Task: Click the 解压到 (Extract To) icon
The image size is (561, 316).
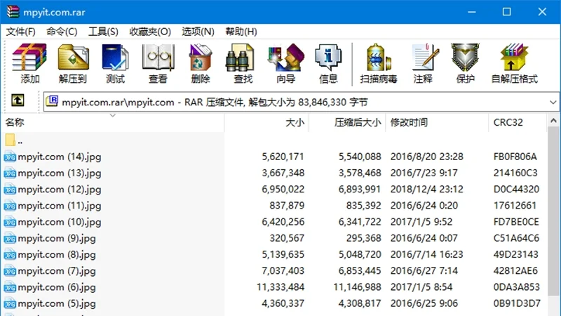Action: tap(73, 58)
